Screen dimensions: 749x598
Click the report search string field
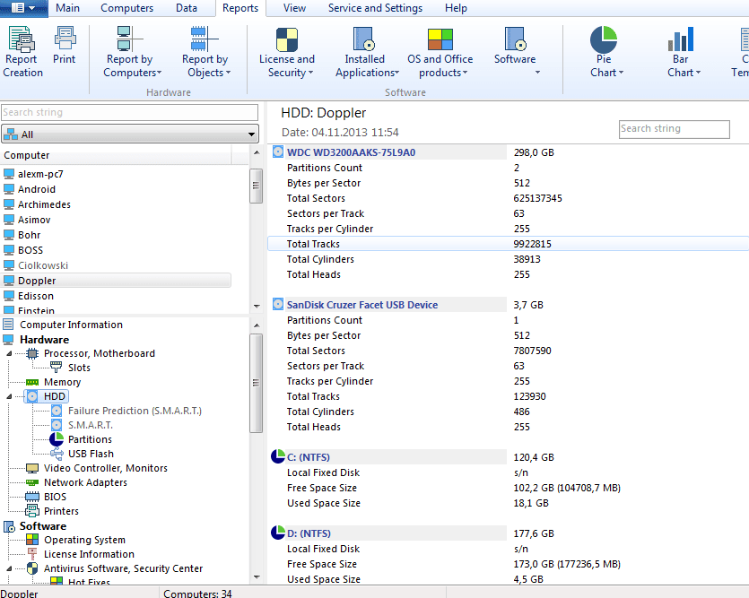point(674,129)
